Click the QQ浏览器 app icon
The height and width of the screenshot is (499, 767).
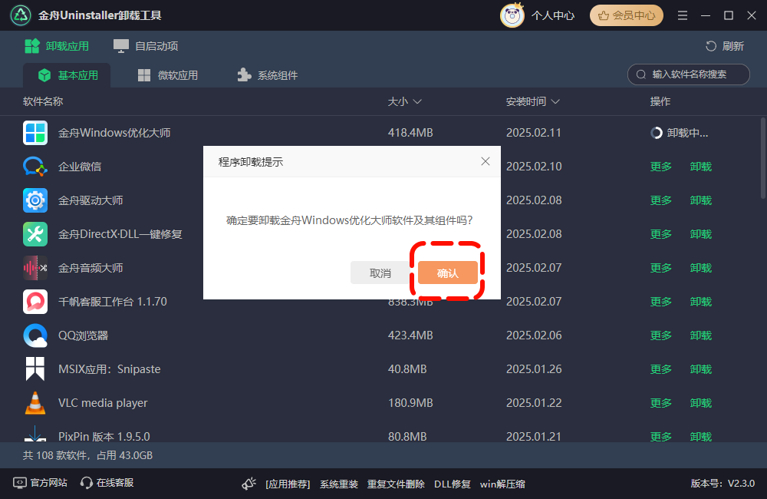35,335
